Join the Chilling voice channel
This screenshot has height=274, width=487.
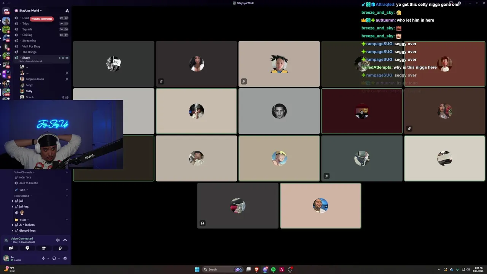coord(42,35)
